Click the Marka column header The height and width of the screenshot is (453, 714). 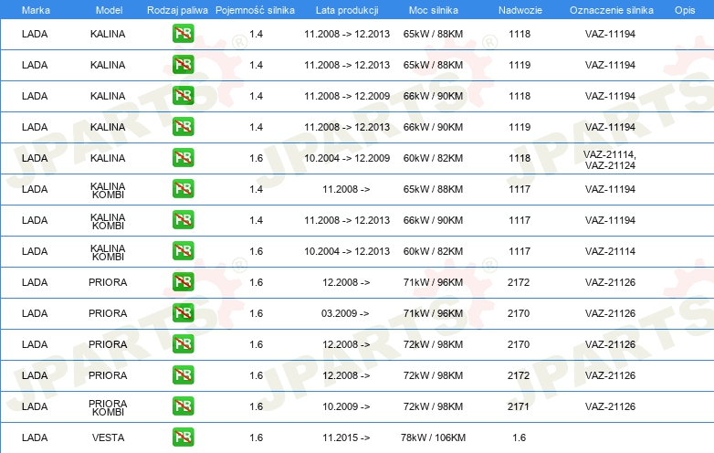36,10
